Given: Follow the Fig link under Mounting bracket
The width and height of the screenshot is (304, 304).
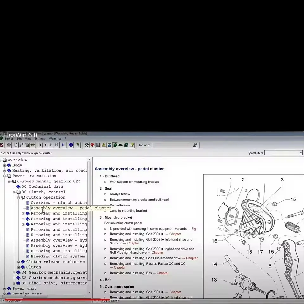Looking at the screenshot, I should 194,229.
